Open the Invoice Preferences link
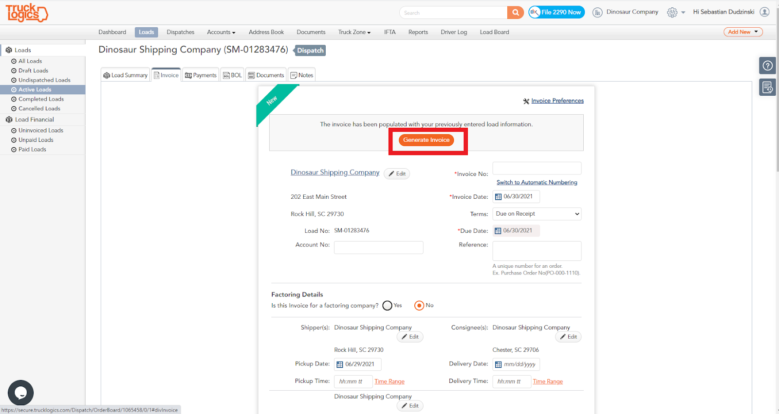779x414 pixels. [x=557, y=101]
